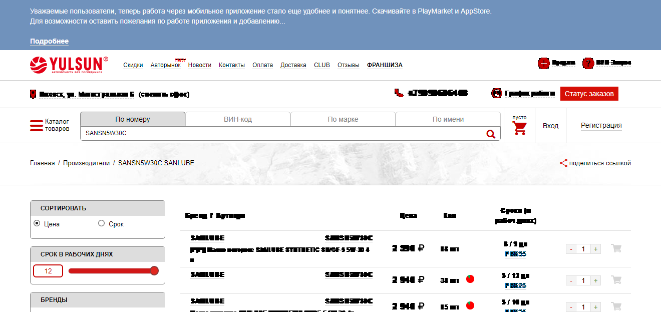Open the Скидки menu item
The width and height of the screenshot is (661, 312).
coord(133,65)
